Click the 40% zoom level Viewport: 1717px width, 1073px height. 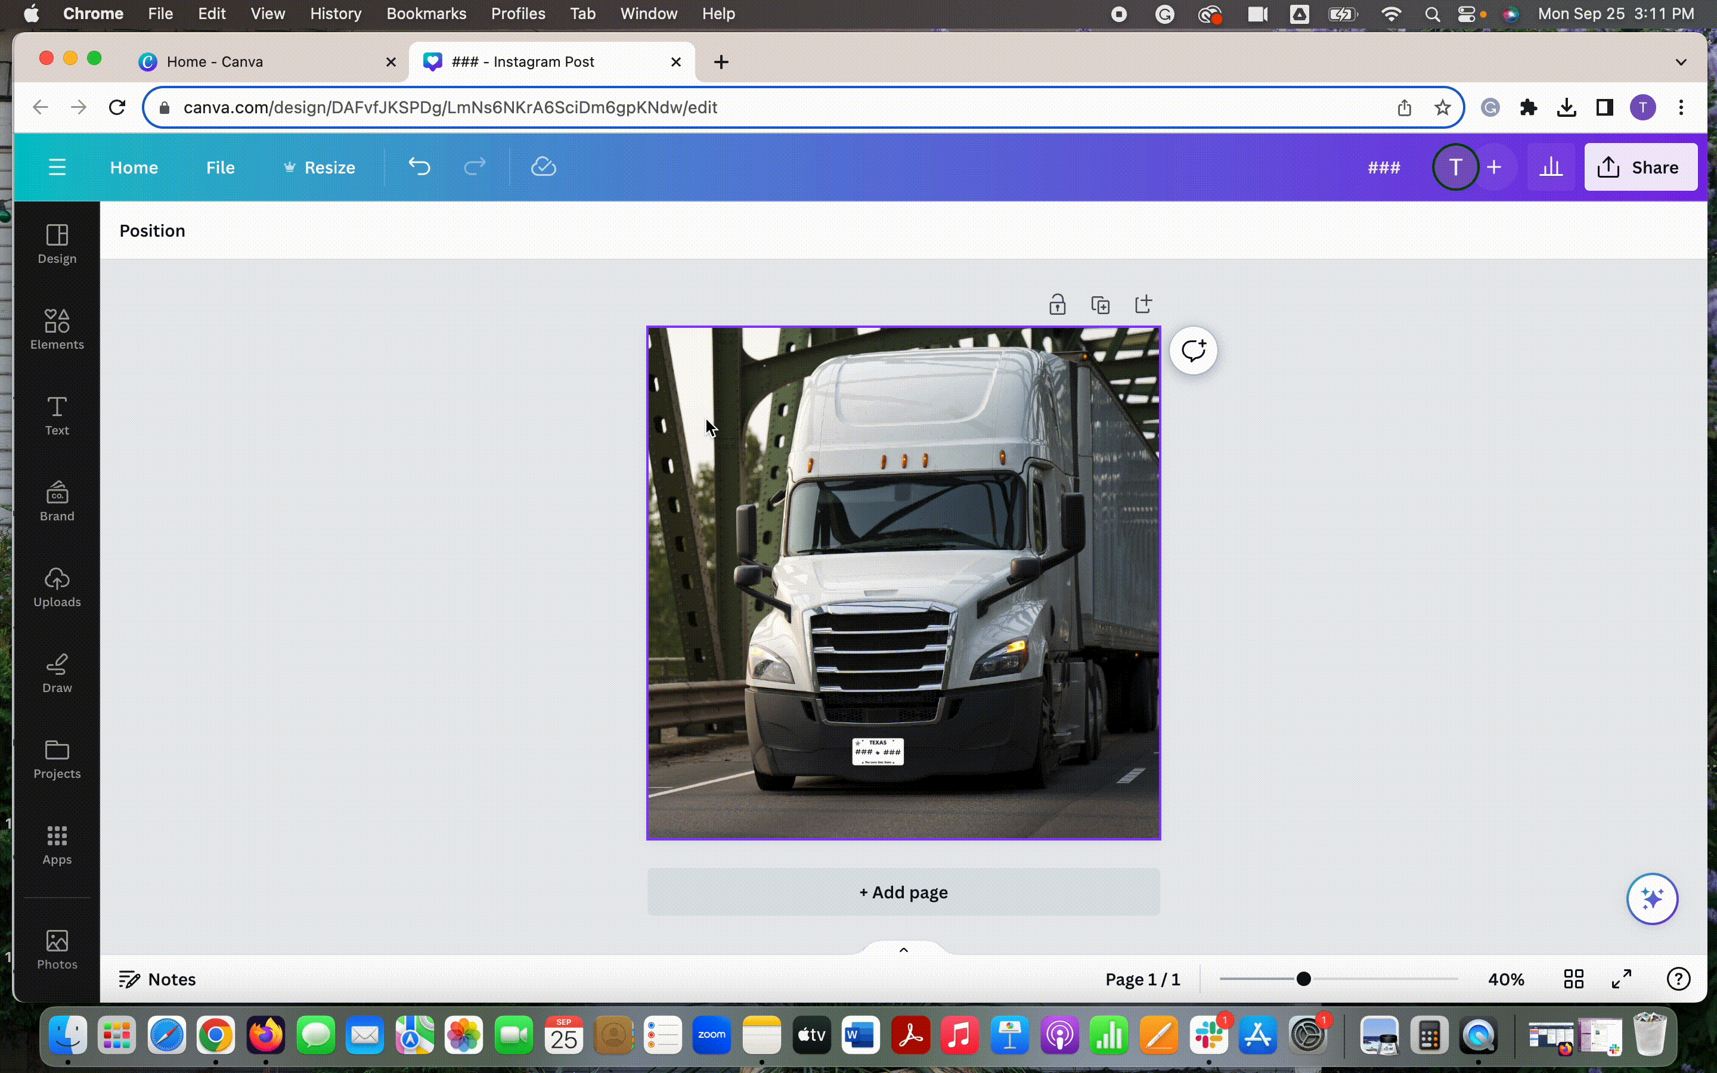pos(1507,979)
